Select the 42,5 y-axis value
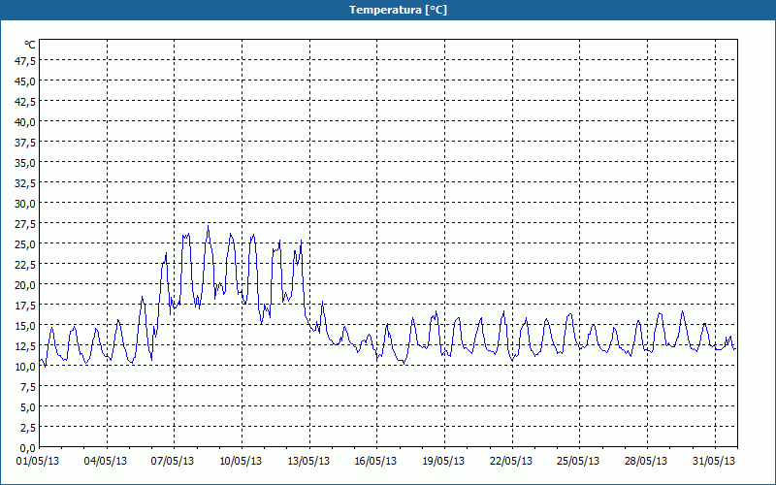 point(26,102)
